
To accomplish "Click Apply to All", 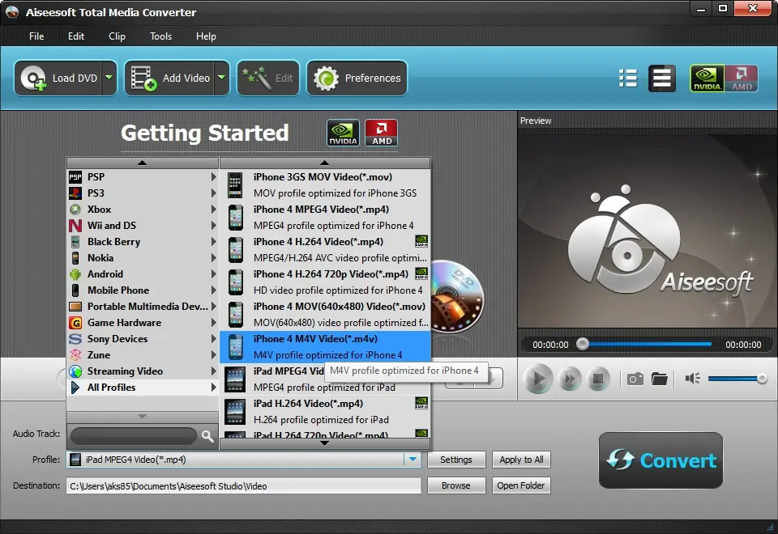I will (521, 460).
